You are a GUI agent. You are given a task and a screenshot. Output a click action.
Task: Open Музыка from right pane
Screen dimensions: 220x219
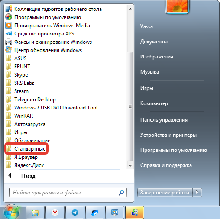[149, 72]
